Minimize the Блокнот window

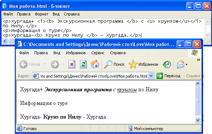point(190,6)
